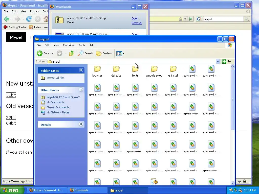The image size is (259, 194).
Task: Switch to Downloads taskbar button
Action: [87, 190]
